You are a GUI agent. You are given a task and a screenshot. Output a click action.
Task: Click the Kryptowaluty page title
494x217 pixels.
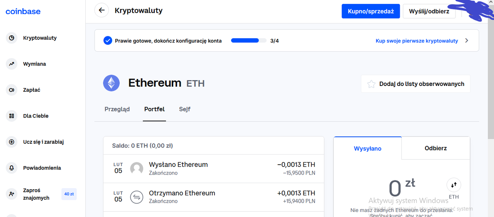coord(139,10)
